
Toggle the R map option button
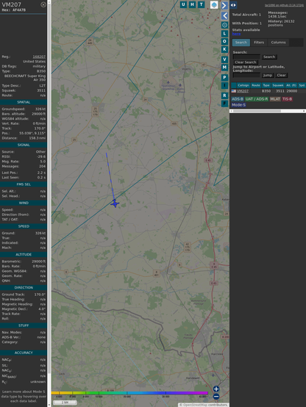tap(224, 96)
